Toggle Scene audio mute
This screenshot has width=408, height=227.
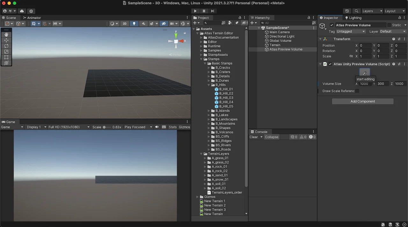click(143, 24)
